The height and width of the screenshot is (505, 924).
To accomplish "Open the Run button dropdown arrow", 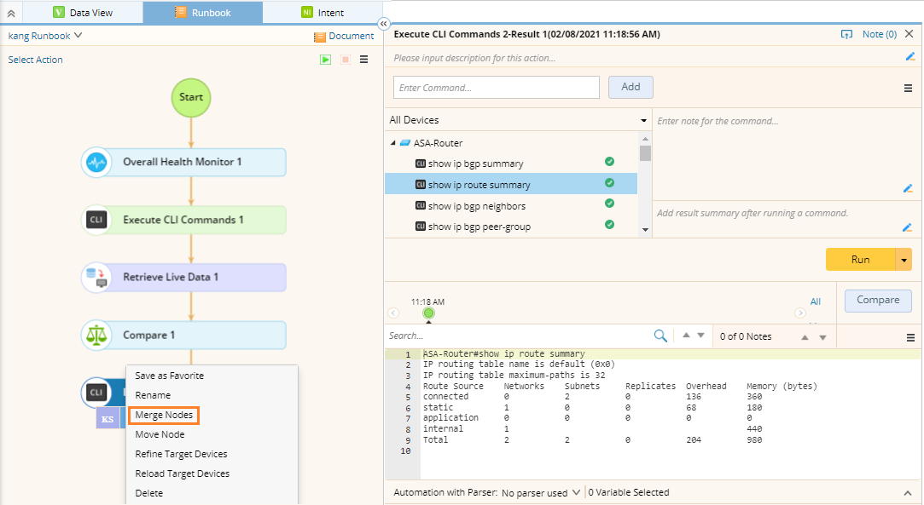I will pos(904,260).
